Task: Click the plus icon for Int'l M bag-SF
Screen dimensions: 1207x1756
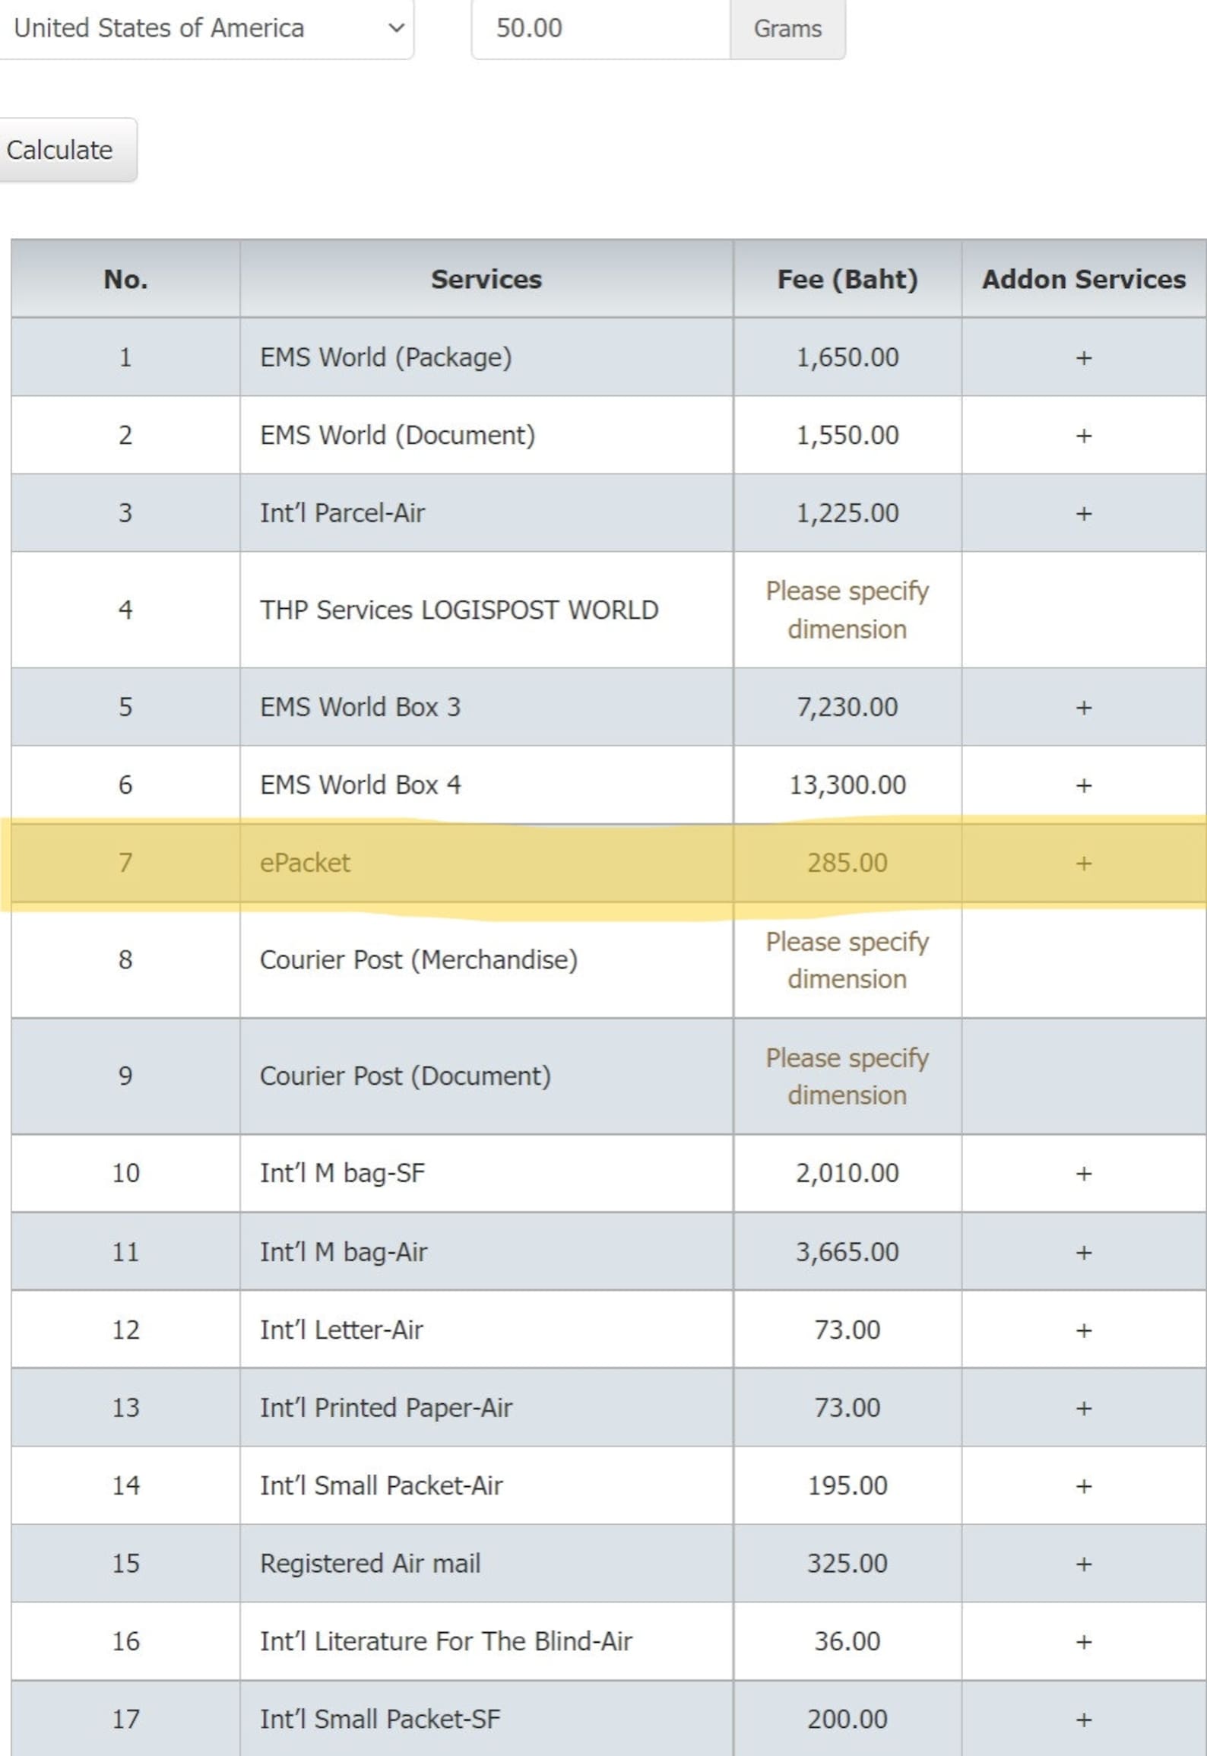Action: click(x=1084, y=1173)
